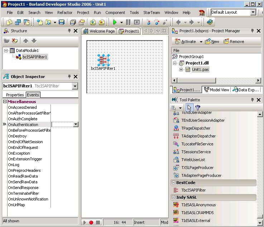Click the Forward navigation arrow icon
Viewport: 264px width, 227px height.
(192, 22)
